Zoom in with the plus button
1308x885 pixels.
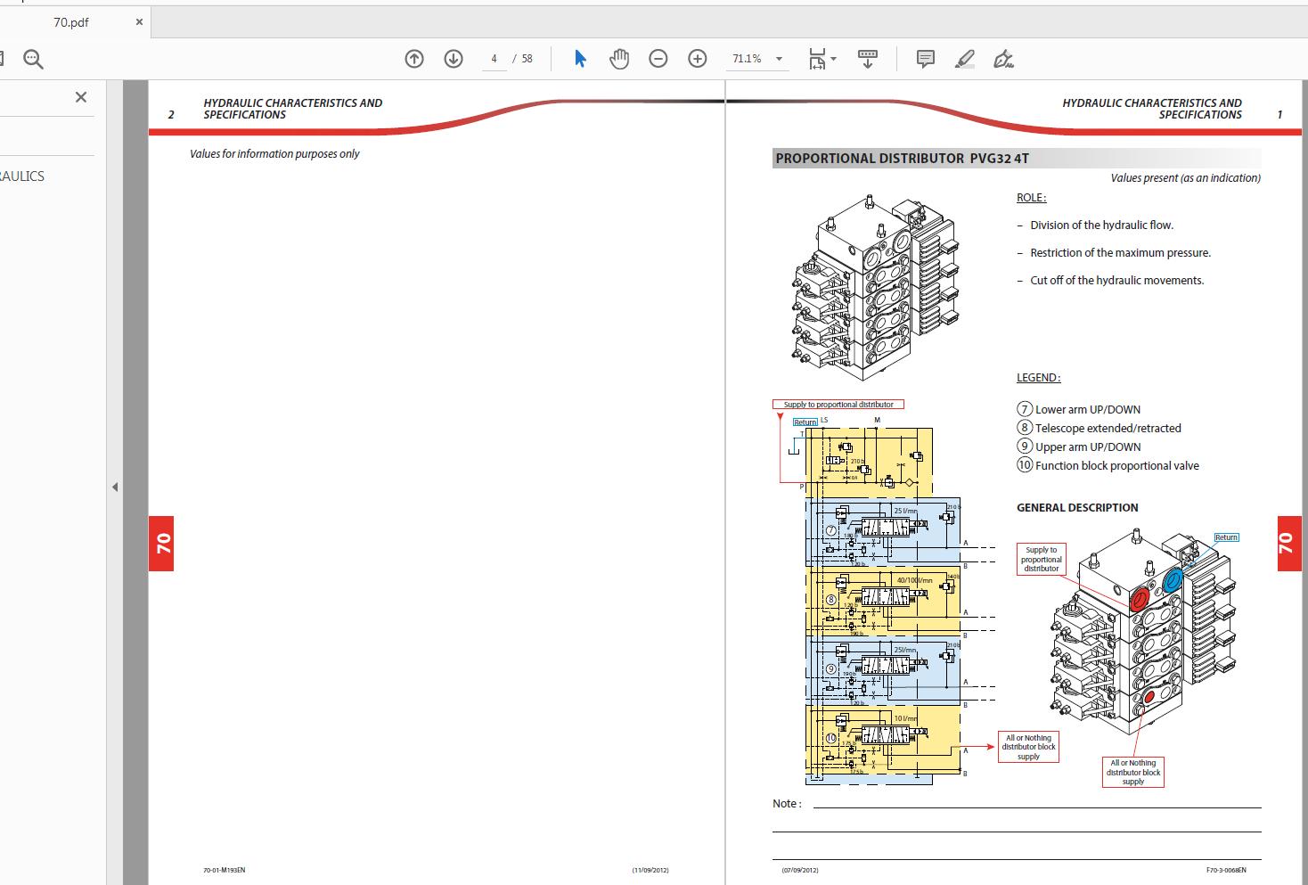698,59
